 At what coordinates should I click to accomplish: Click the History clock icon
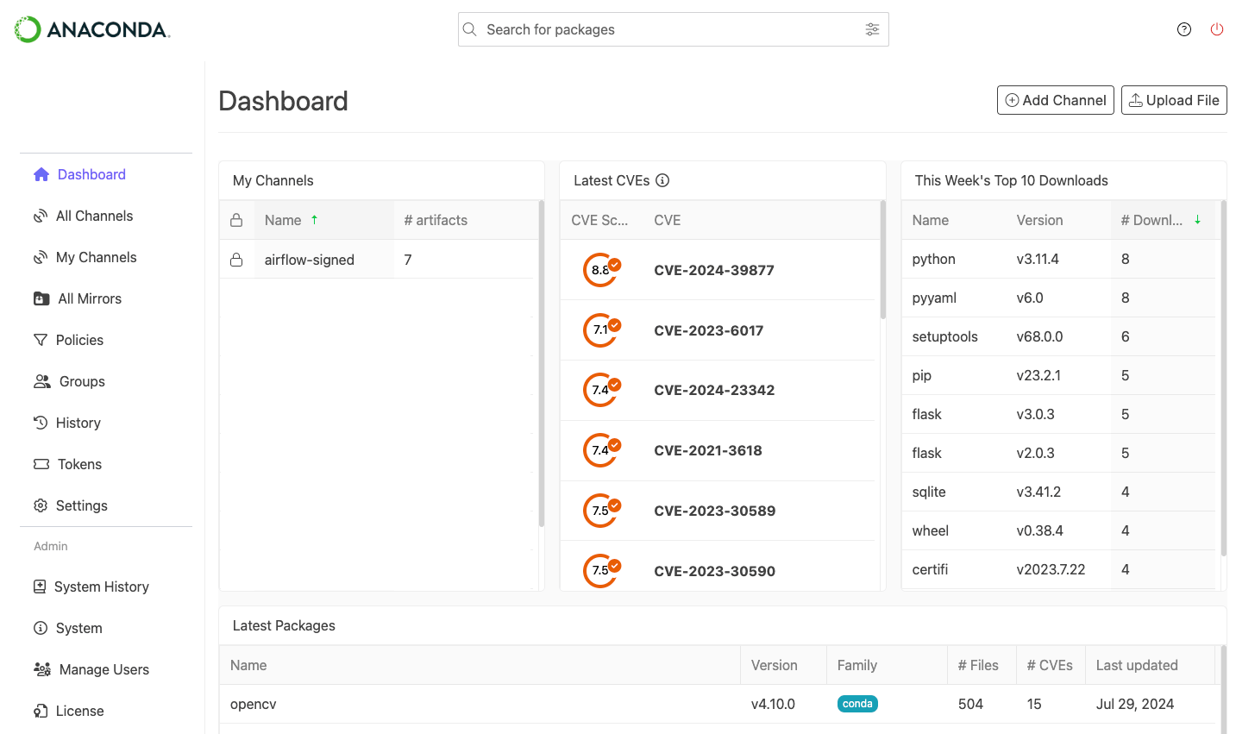pyautogui.click(x=41, y=423)
